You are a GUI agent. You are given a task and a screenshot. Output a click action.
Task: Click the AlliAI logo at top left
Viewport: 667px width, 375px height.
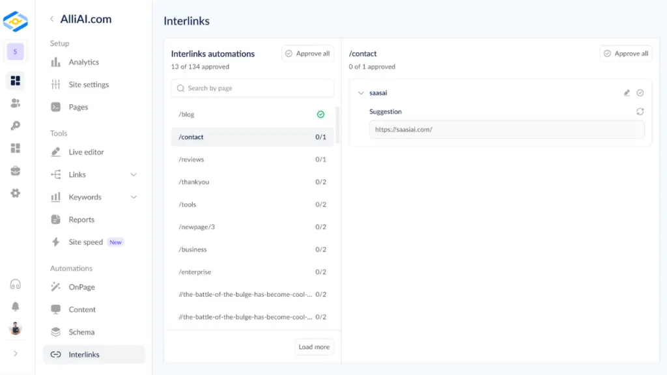tap(16, 21)
